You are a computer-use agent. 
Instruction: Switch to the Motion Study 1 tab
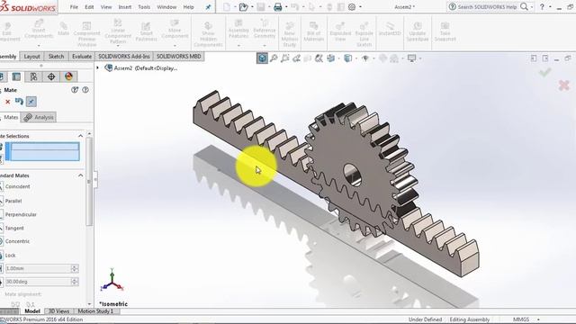pyautogui.click(x=95, y=311)
